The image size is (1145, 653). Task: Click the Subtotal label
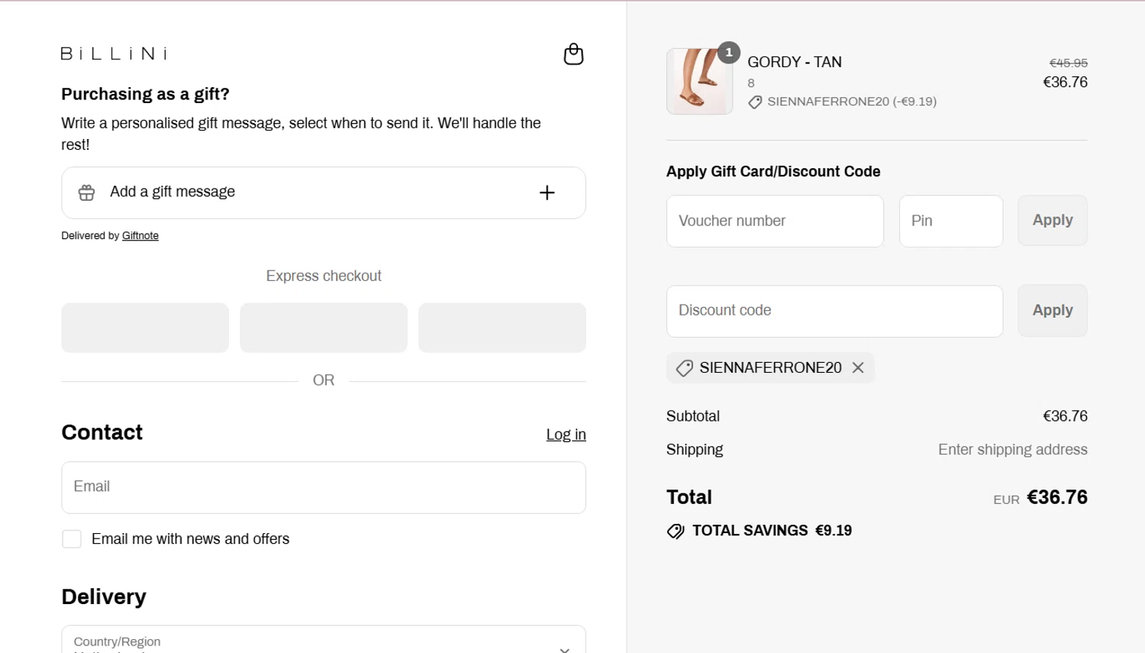(x=693, y=416)
